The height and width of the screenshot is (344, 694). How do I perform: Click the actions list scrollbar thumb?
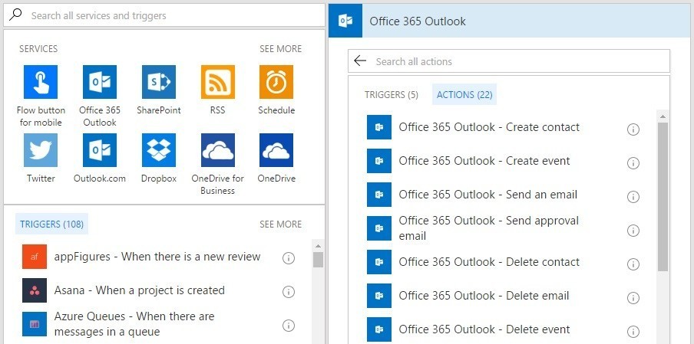click(x=663, y=196)
